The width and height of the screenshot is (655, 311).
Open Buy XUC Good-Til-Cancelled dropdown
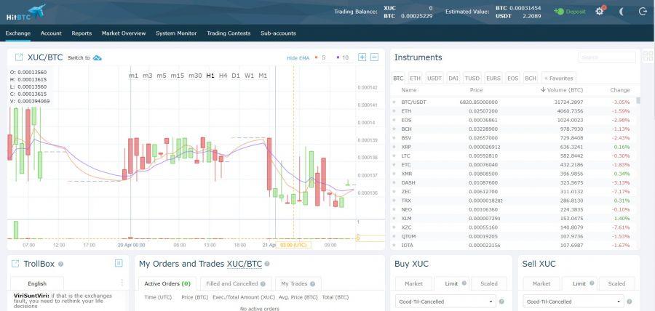coord(445,302)
